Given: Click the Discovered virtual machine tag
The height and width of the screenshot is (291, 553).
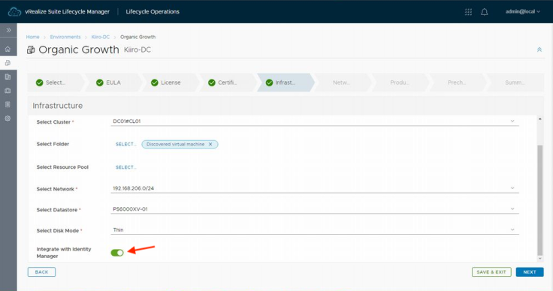Looking at the screenshot, I should pyautogui.click(x=180, y=144).
